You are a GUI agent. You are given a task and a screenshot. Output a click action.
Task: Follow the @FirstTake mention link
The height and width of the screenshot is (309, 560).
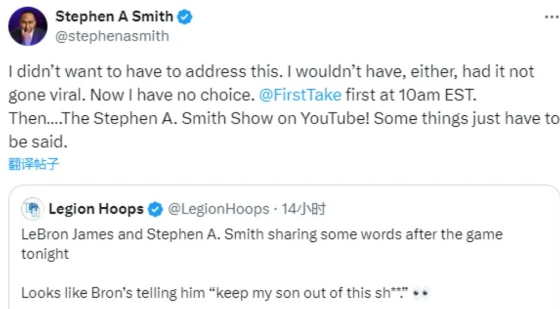[300, 95]
